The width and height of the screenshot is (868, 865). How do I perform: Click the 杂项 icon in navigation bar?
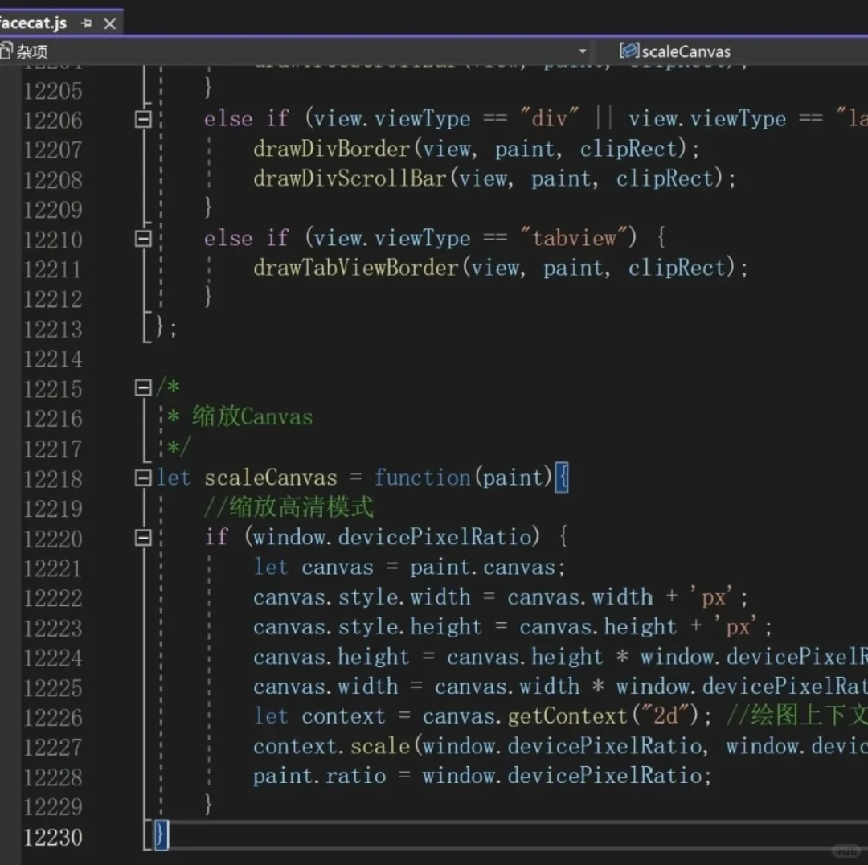coord(6,51)
